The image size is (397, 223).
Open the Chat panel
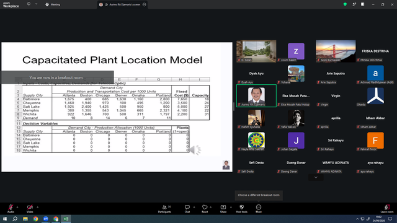pyautogui.click(x=187, y=209)
